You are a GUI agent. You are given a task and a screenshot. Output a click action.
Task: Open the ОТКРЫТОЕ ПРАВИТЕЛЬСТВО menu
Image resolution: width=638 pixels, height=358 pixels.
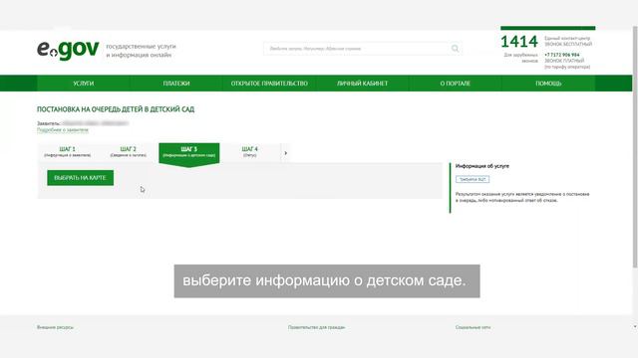click(269, 84)
